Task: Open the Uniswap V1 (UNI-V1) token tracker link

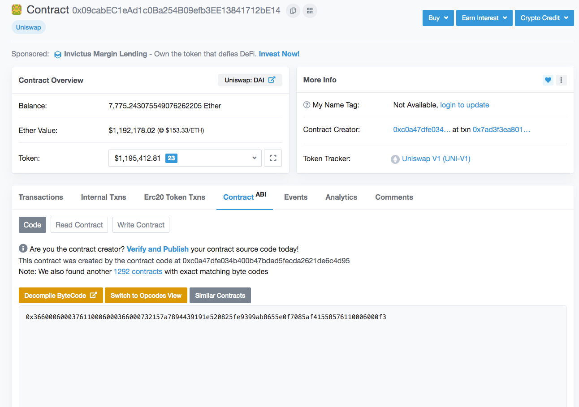Action: pos(436,159)
